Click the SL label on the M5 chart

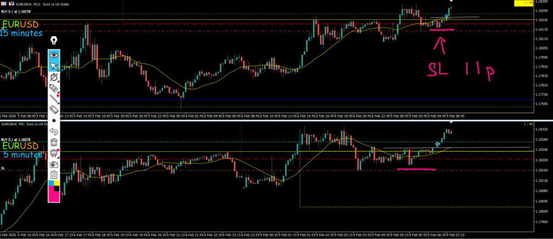pos(3,168)
